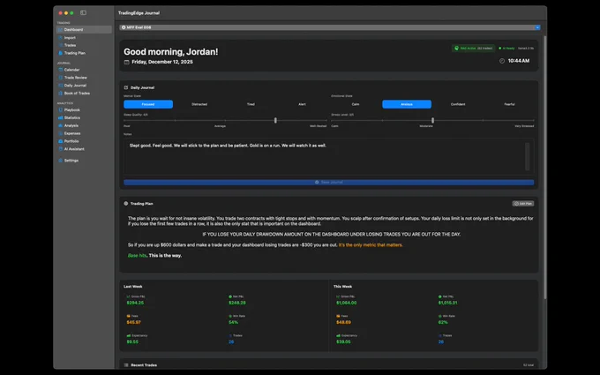Click the Daily Journal card header icon

pyautogui.click(x=126, y=87)
